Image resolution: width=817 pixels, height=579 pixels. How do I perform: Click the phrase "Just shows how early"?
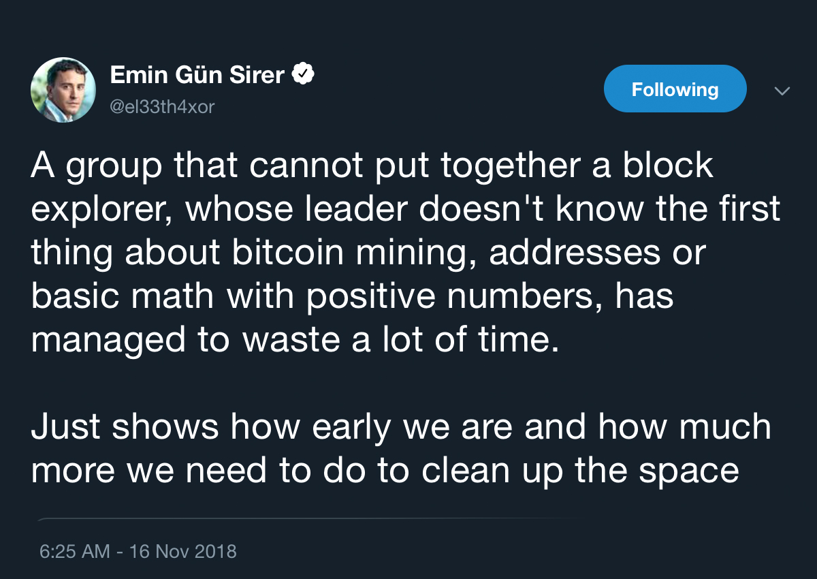click(202, 427)
